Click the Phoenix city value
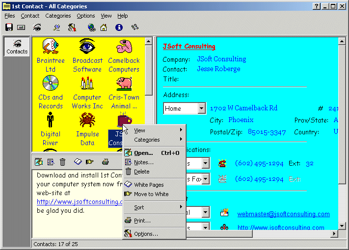The image size is (349, 250). pos(241,120)
